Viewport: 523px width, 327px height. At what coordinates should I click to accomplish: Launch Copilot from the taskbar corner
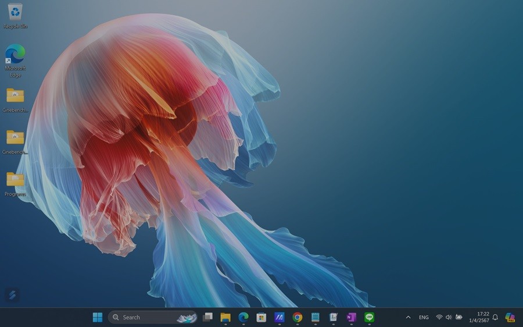click(510, 317)
